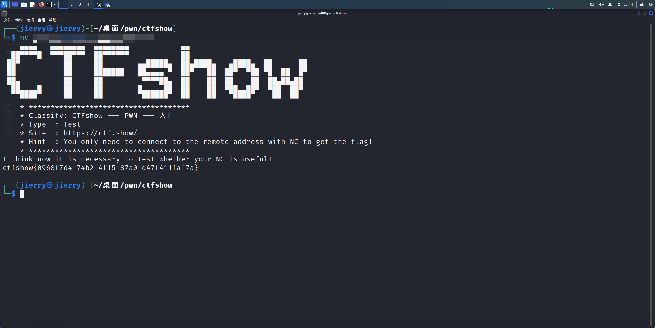Open the volume control tray icon
This screenshot has width=655, height=328.
pyautogui.click(x=601, y=4)
